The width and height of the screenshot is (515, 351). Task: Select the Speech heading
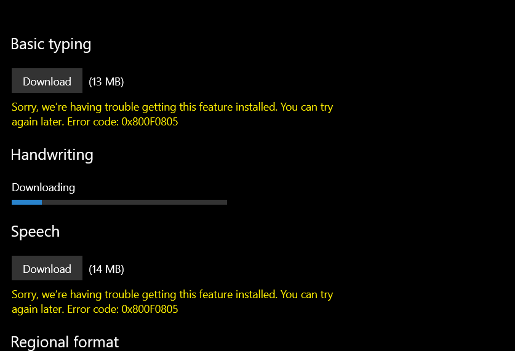pyautogui.click(x=35, y=232)
